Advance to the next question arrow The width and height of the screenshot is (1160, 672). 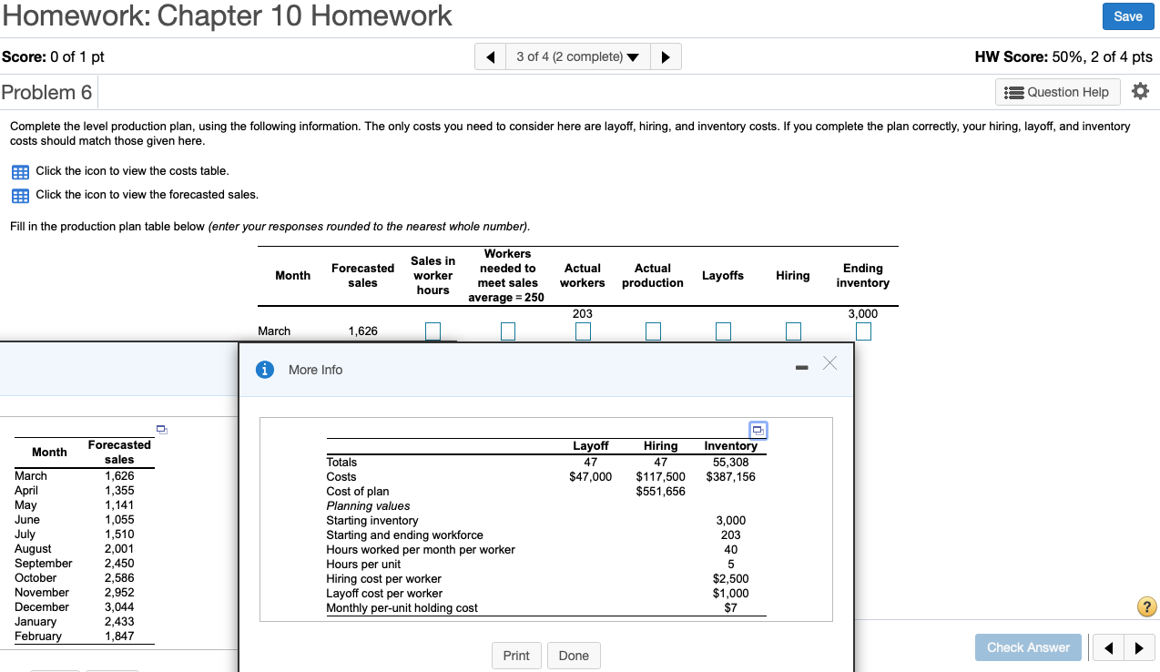(x=666, y=56)
